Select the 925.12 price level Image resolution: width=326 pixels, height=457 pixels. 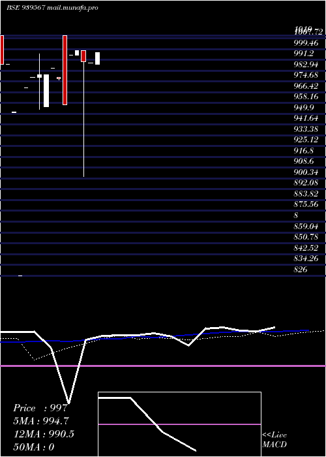[306, 140]
